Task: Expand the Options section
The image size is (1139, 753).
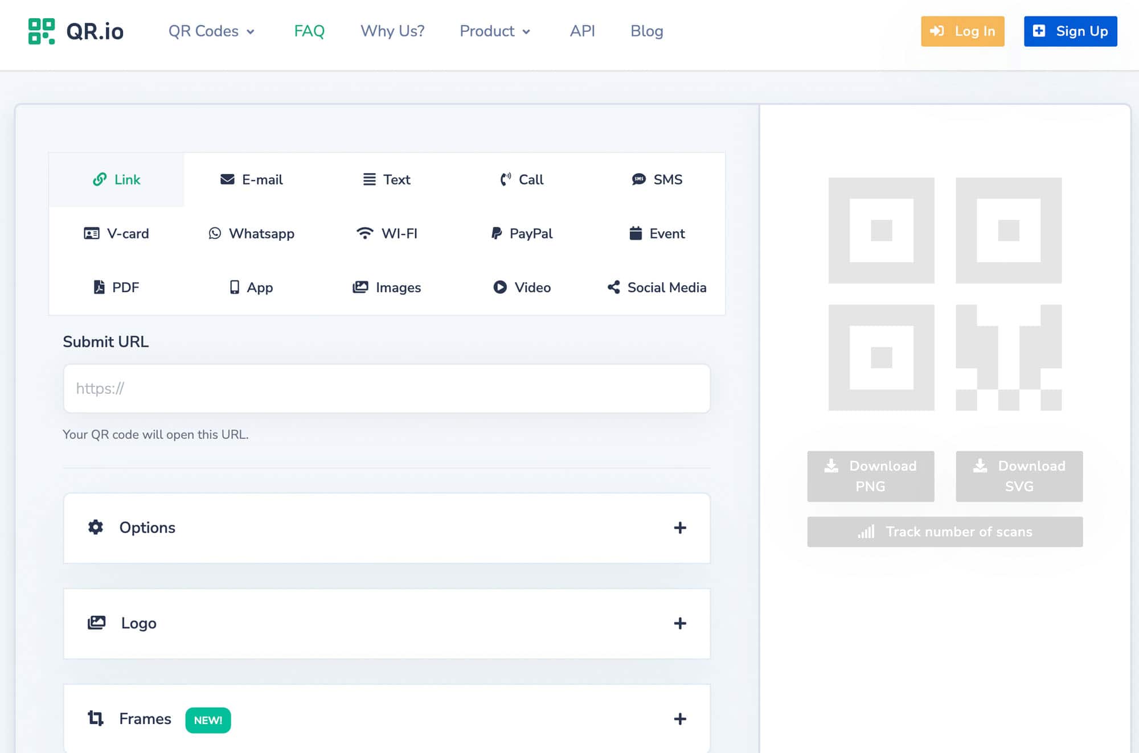Action: click(387, 528)
